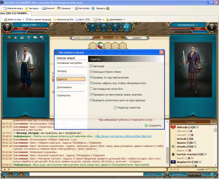This screenshot has width=219, height=179.
Task: Open the 'Редактор скриптов' script editor
Action: coord(127,108)
